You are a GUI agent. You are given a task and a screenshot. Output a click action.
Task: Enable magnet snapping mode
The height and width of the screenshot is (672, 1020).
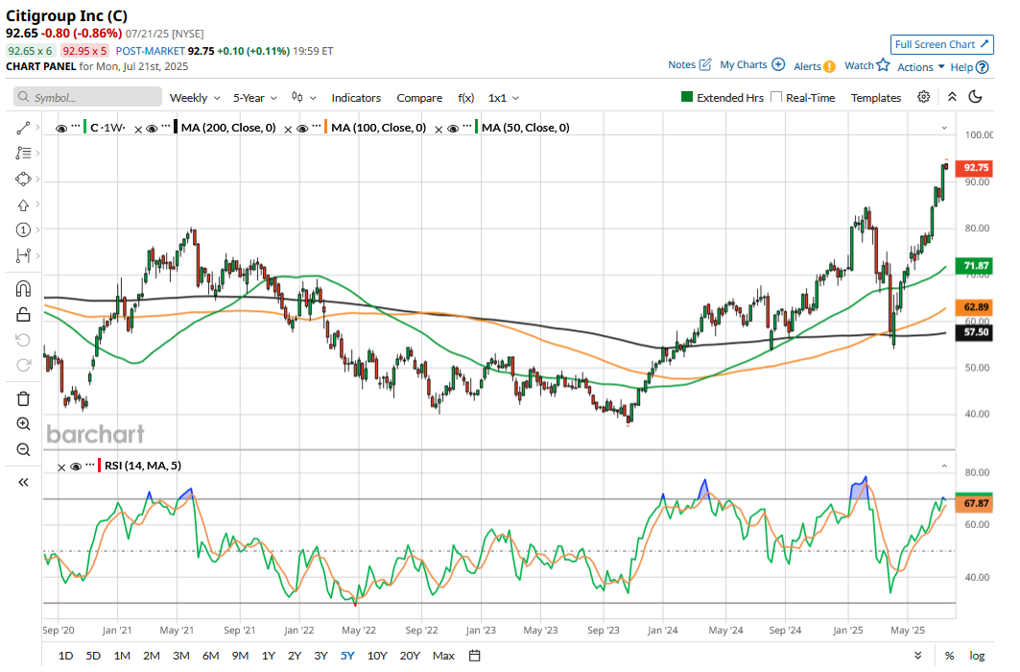coord(22,288)
